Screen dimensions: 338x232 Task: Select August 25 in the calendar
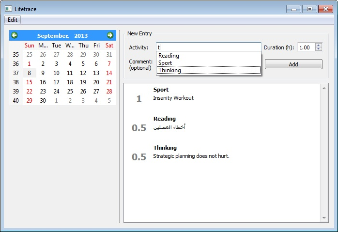pos(30,55)
